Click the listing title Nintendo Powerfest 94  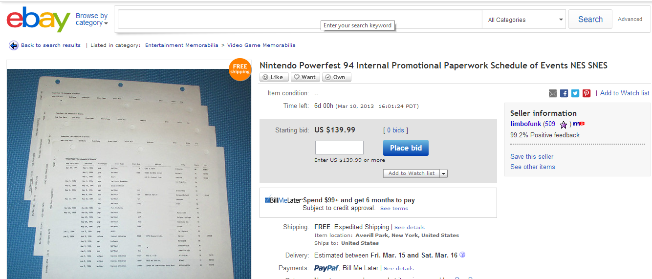pyautogui.click(x=434, y=65)
